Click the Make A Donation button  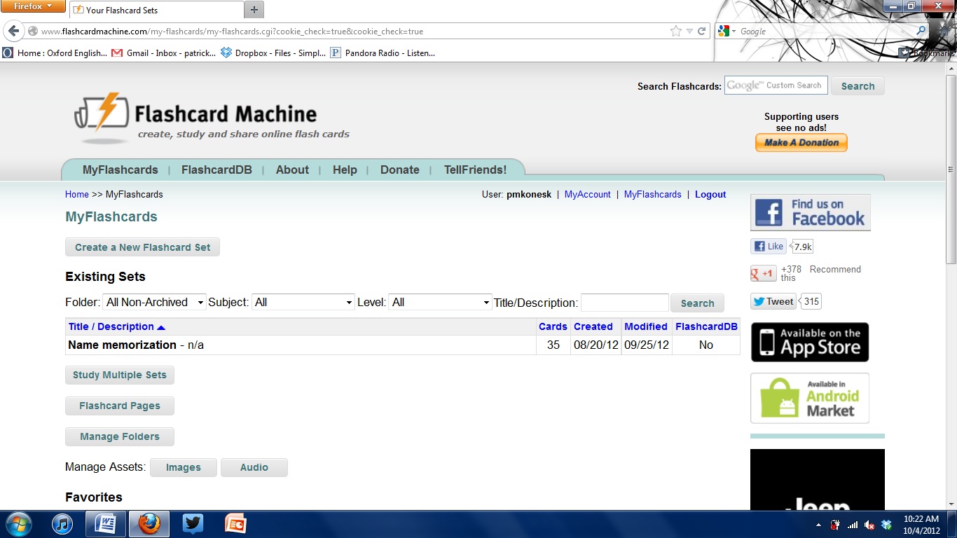[x=801, y=142]
